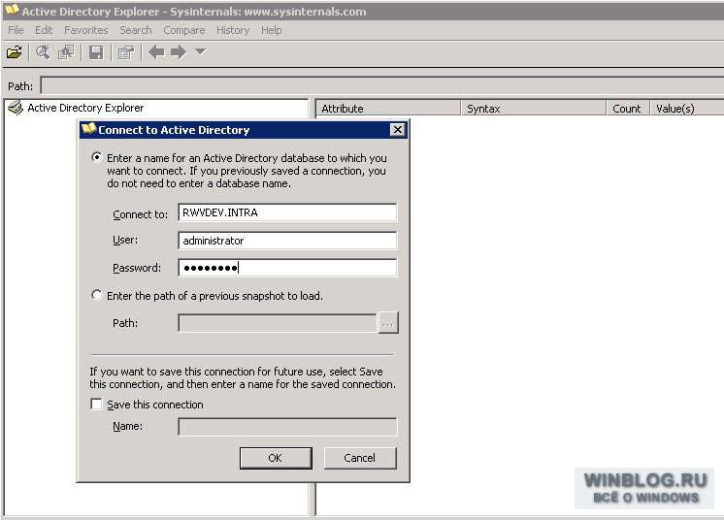Open the Edit menu
The width and height of the screenshot is (724, 520).
pos(44,30)
